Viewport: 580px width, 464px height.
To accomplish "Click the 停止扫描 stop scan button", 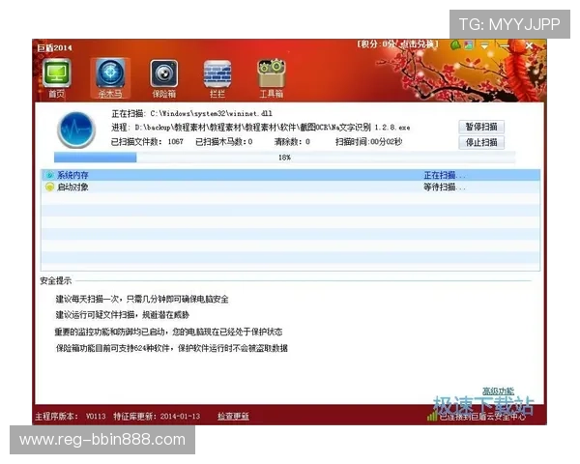I will pos(481,142).
